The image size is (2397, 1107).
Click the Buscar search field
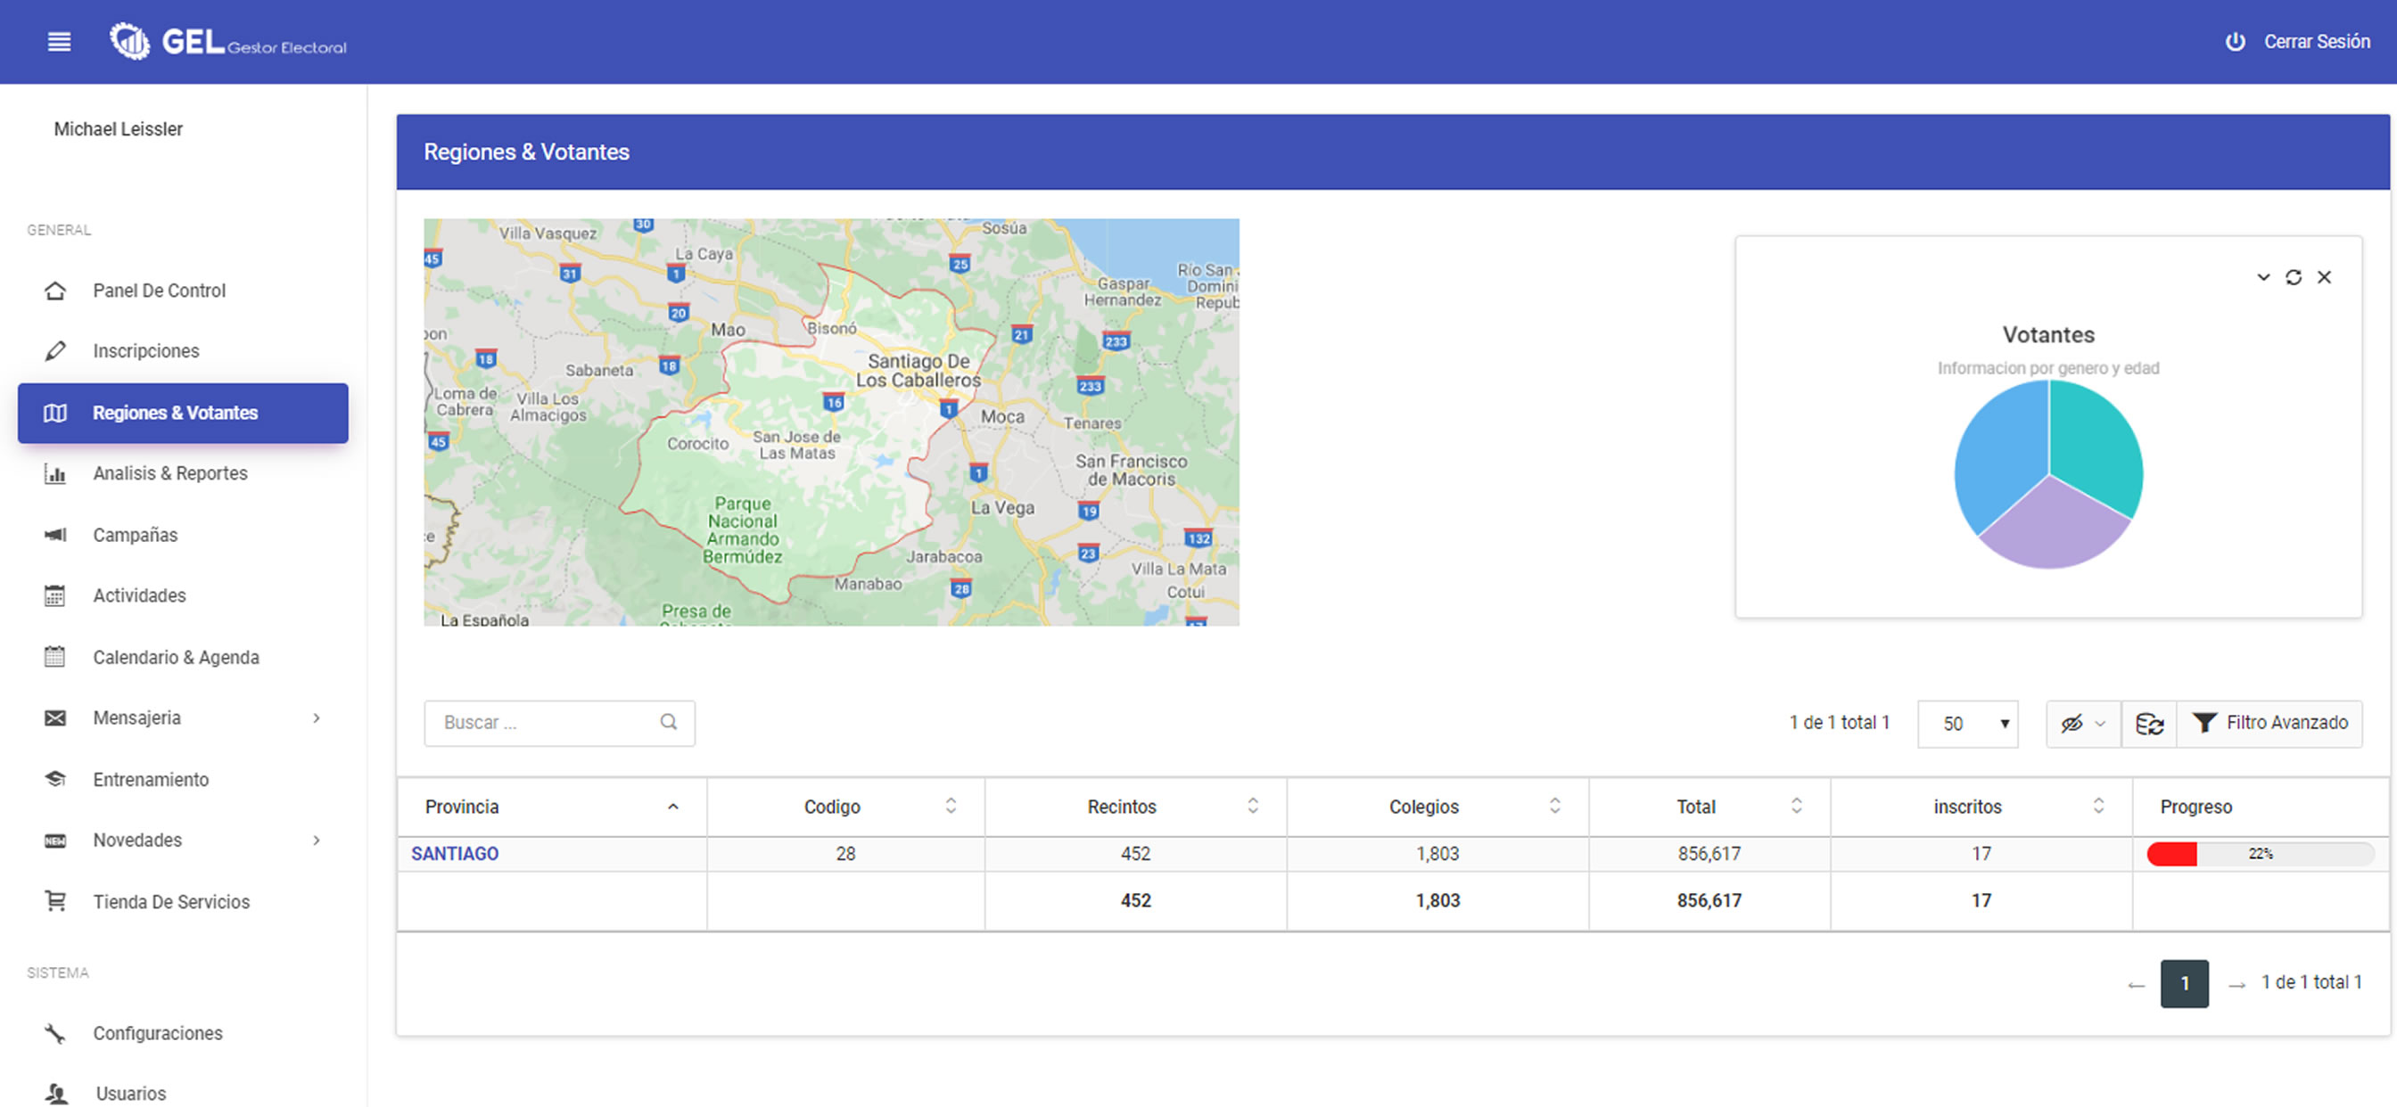click(x=559, y=724)
